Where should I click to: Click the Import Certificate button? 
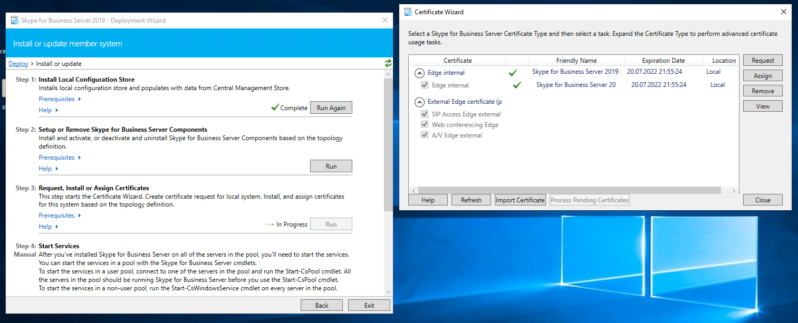pyautogui.click(x=520, y=200)
